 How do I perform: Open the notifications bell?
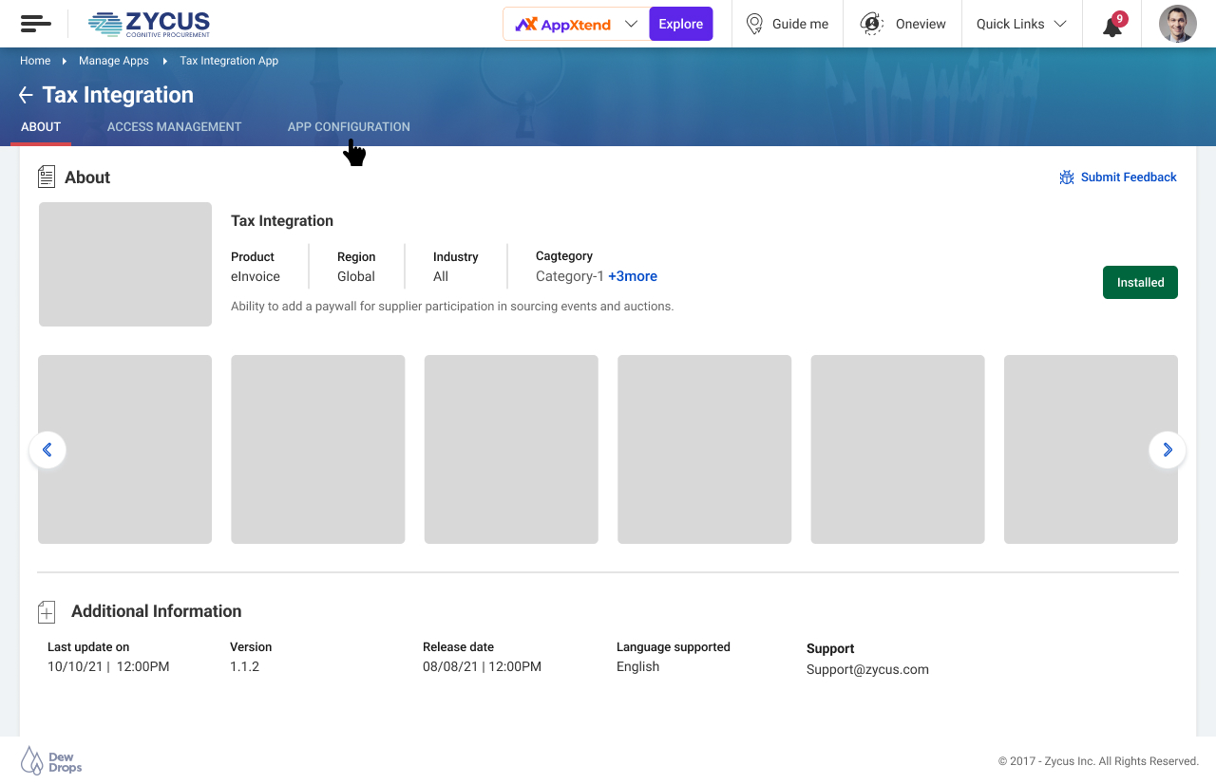pos(1112,26)
